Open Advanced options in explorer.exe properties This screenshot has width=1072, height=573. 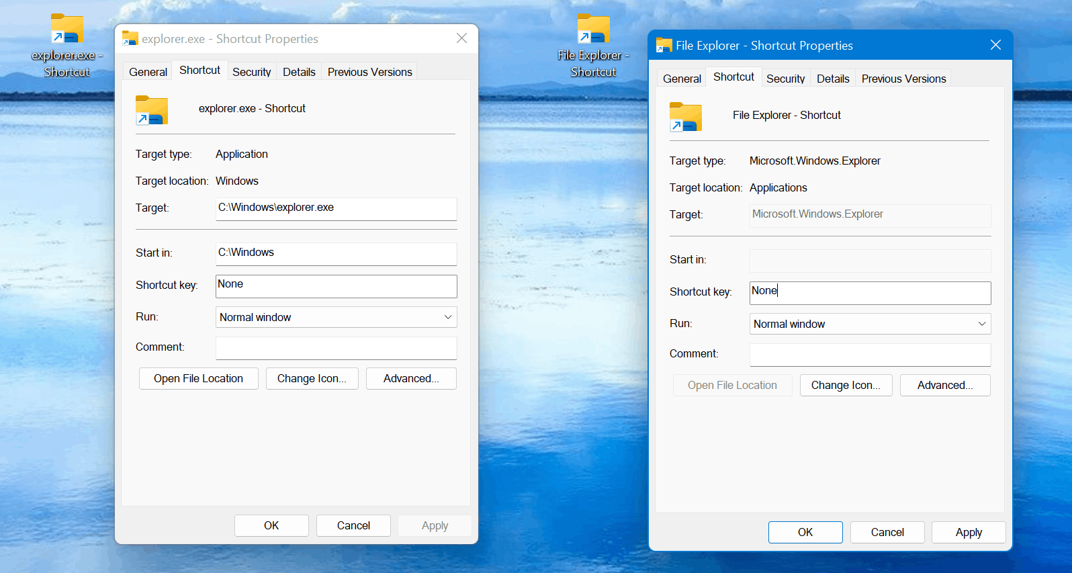[411, 378]
